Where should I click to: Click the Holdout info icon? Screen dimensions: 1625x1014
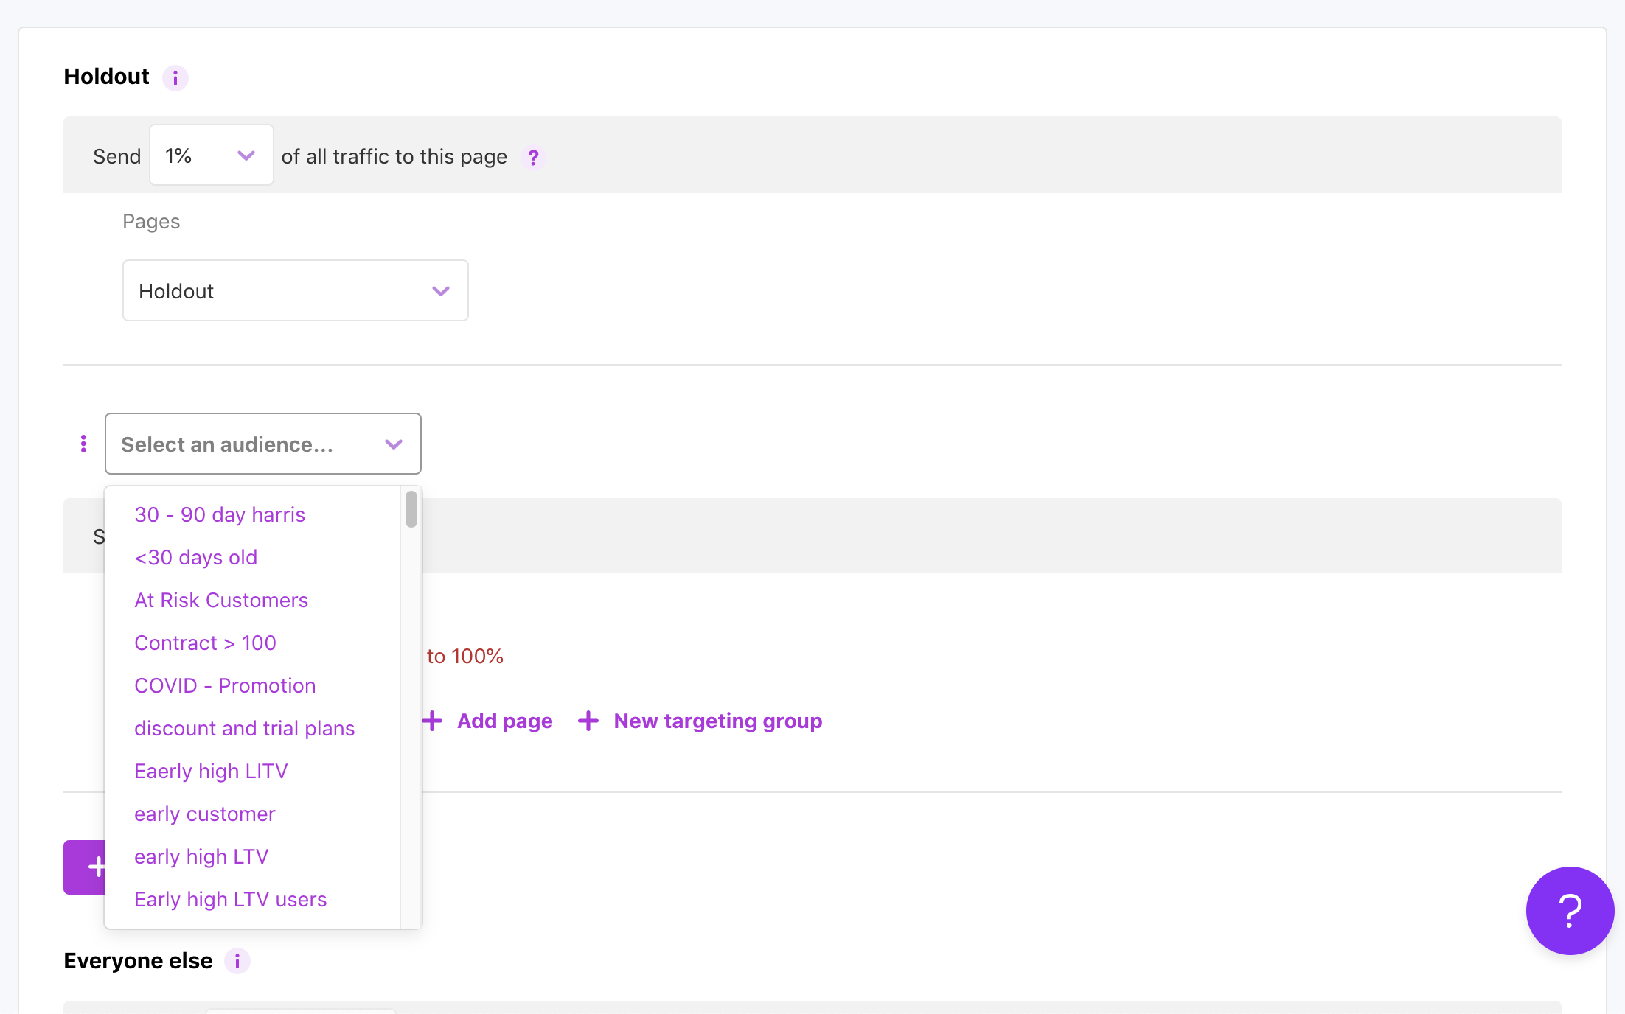[x=175, y=77]
